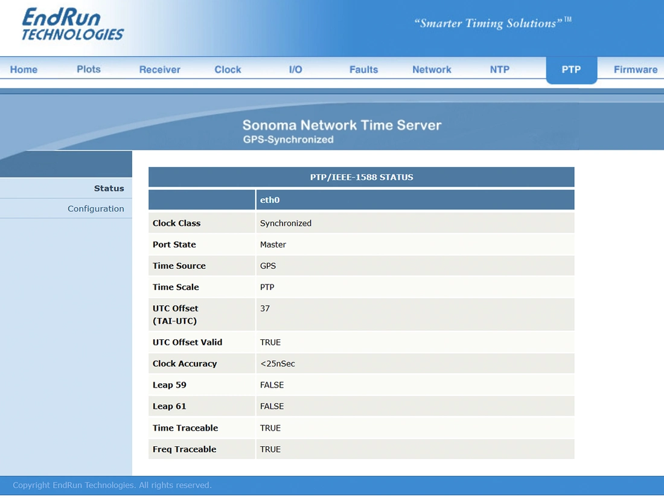Image resolution: width=664 pixels, height=503 pixels.
Task: Click the Sonoma Network Time Server heading
Action: coord(342,125)
